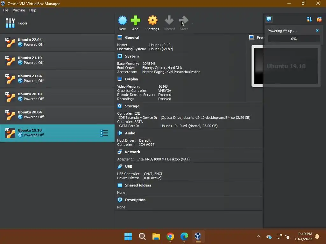Click Ubuntu 20.04 OS icon
Viewport: 326px width, 244px height.
pyautogui.click(x=10, y=115)
